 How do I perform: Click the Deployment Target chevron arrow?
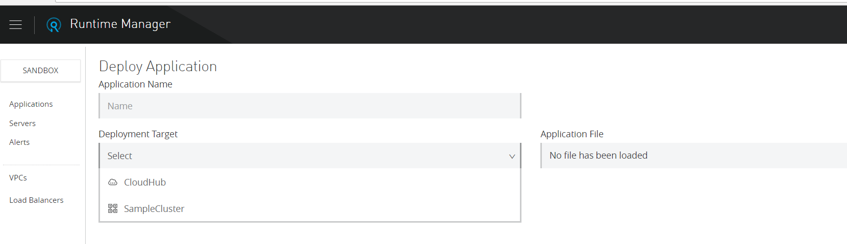(x=512, y=156)
